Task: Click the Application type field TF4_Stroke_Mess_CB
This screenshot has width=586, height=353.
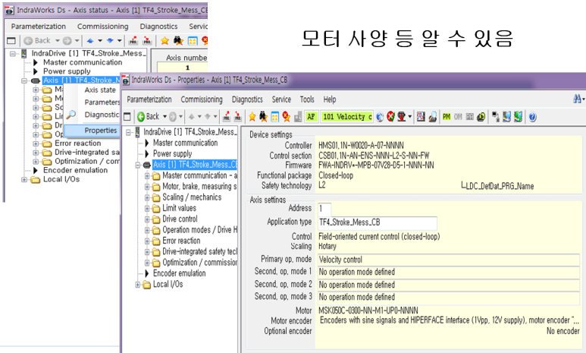Action: coord(377,222)
